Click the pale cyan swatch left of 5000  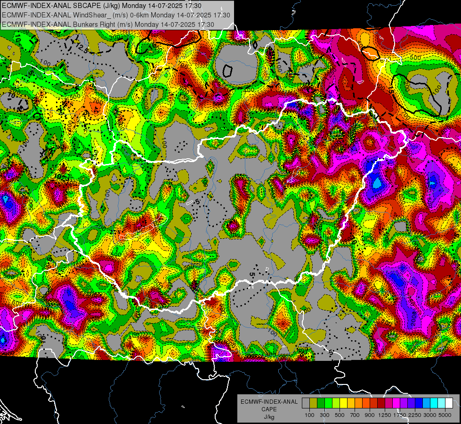pyautogui.click(x=442, y=403)
